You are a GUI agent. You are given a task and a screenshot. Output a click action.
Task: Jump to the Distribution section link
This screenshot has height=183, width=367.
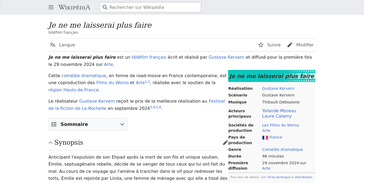point(303,177)
